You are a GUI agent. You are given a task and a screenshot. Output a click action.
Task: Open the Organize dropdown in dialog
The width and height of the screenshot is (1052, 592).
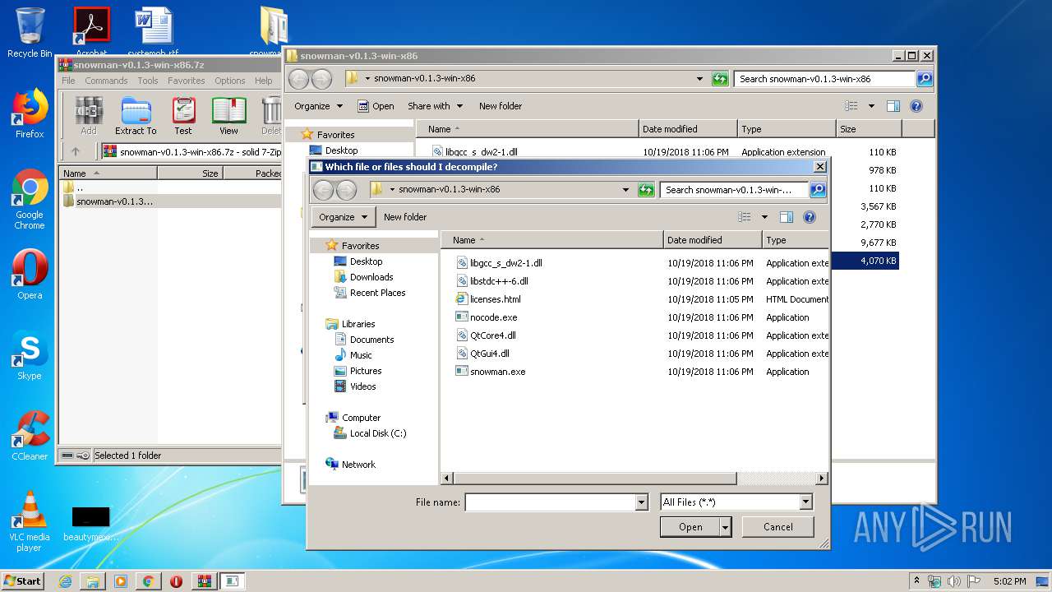(x=344, y=217)
